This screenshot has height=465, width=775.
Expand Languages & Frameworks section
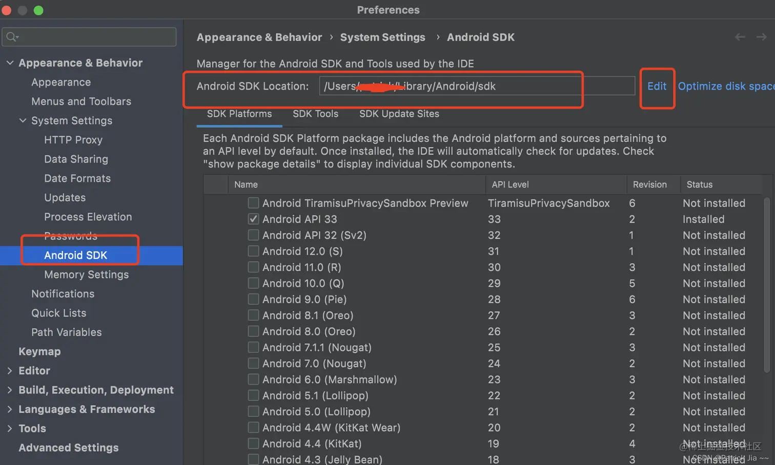pyautogui.click(x=10, y=409)
